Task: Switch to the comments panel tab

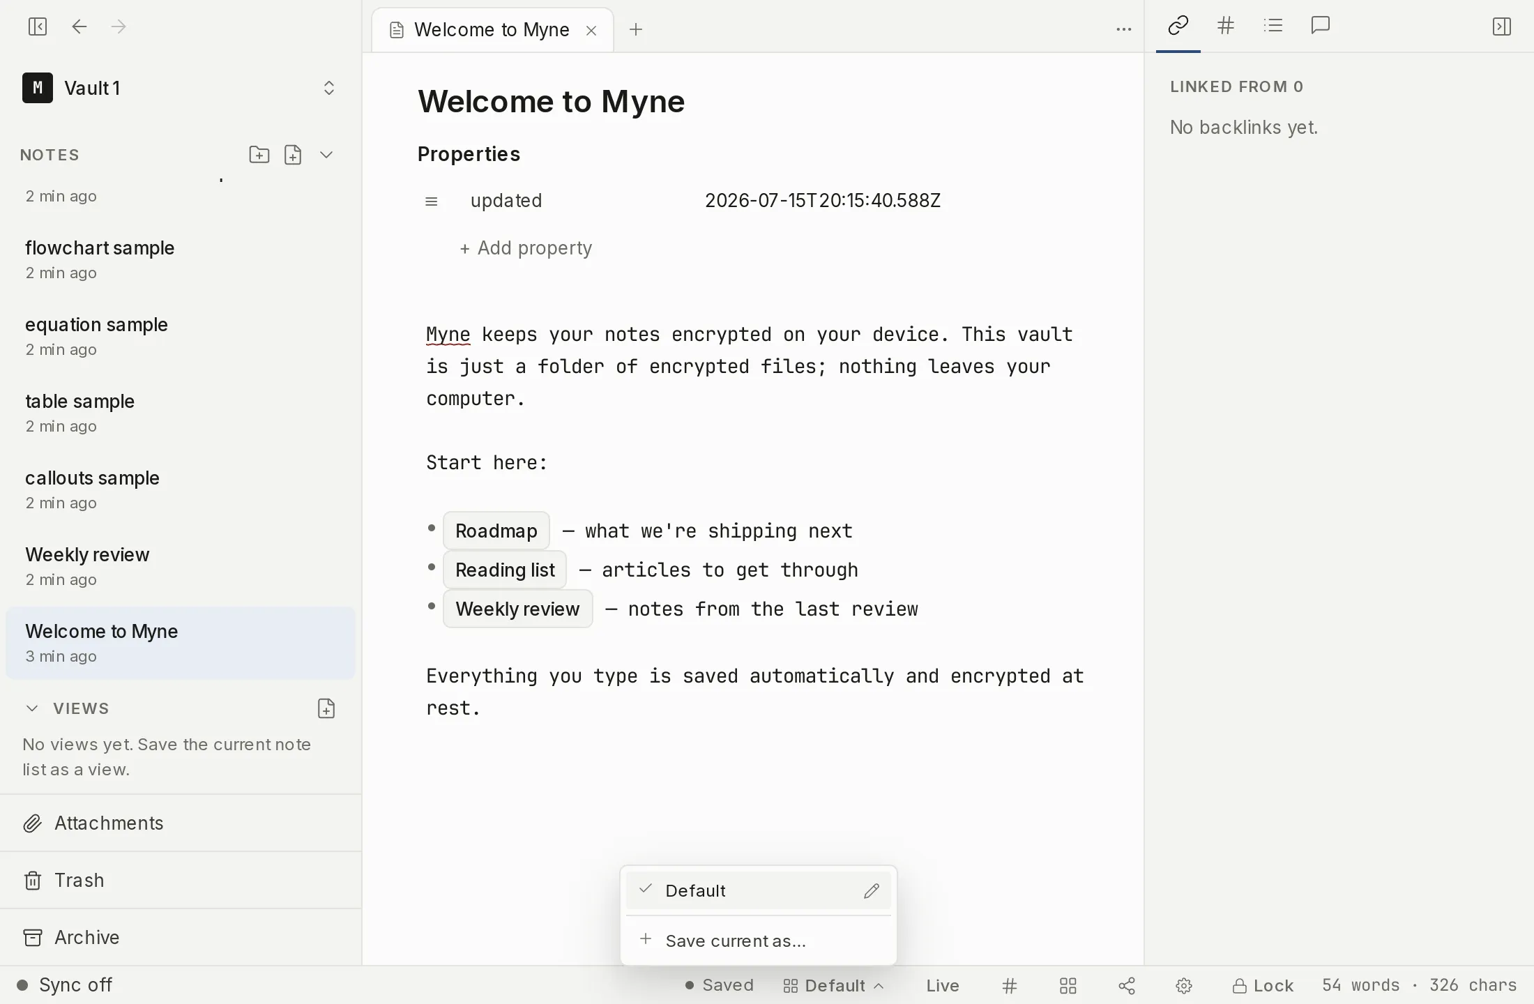Action: tap(1321, 26)
